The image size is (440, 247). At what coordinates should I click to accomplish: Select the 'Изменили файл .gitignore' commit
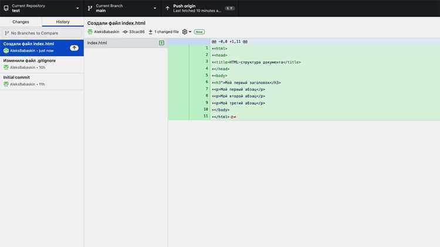(x=42, y=65)
